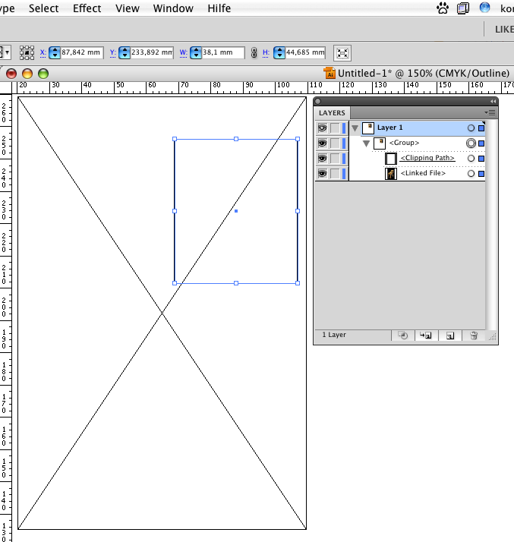Click the Clipping Path target circle
Screen dimensions: 514x542
(x=471, y=159)
